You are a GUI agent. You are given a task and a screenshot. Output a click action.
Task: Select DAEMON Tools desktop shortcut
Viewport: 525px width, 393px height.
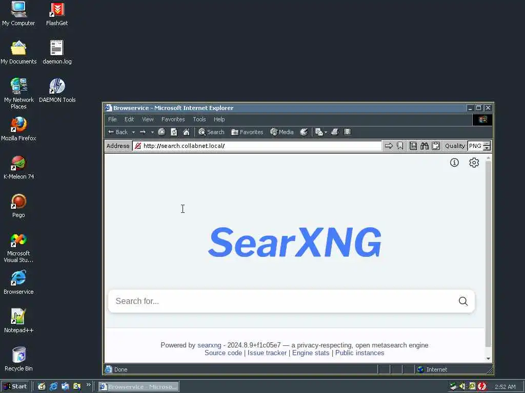pos(57,91)
